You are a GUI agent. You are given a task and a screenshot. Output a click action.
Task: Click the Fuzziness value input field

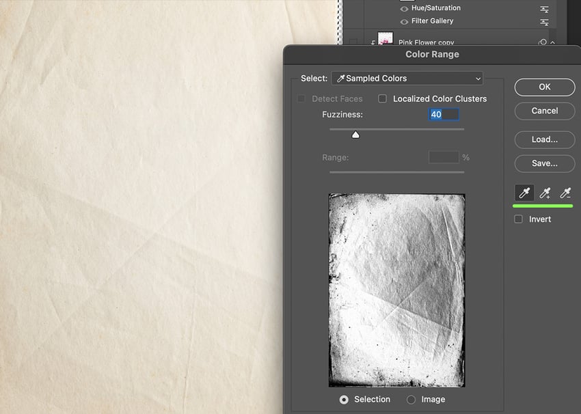point(444,115)
